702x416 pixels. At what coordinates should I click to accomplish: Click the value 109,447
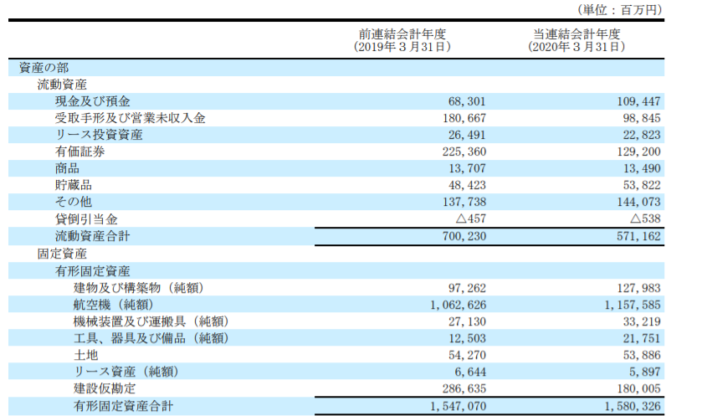click(638, 101)
